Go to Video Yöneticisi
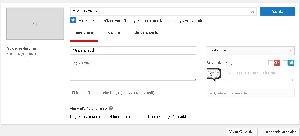 [241, 132]
